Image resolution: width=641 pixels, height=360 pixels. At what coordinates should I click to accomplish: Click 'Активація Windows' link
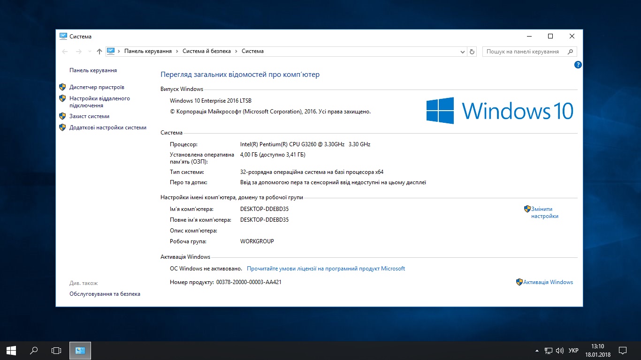[548, 282]
